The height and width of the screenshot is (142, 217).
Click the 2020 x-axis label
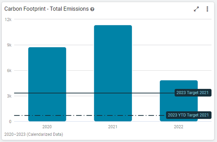pyautogui.click(x=47, y=127)
